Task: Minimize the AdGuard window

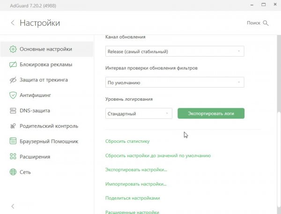Action: tap(252, 5)
